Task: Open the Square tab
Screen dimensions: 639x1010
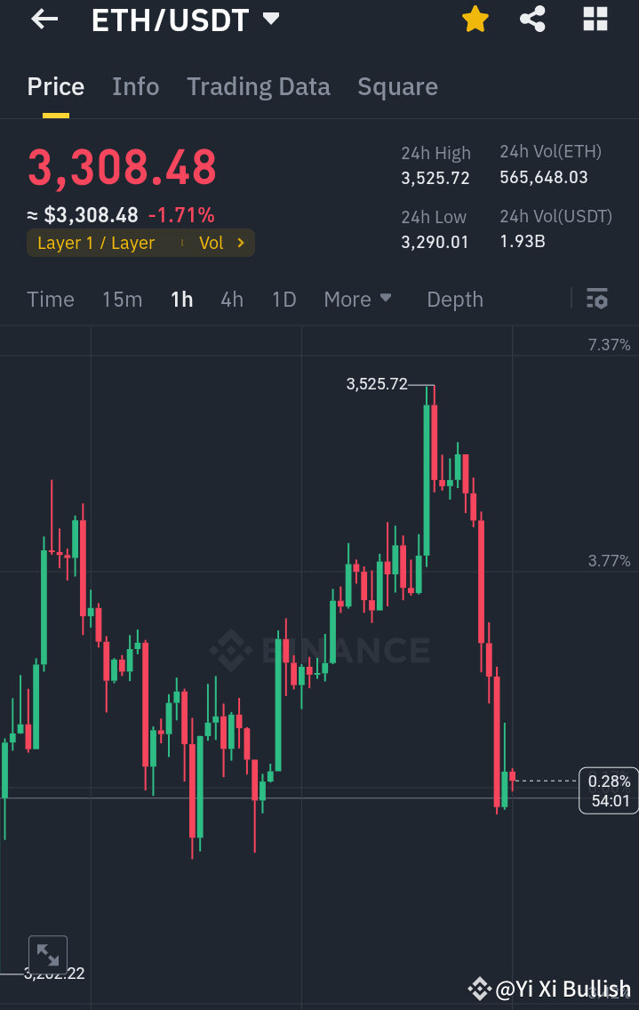Action: [x=397, y=86]
